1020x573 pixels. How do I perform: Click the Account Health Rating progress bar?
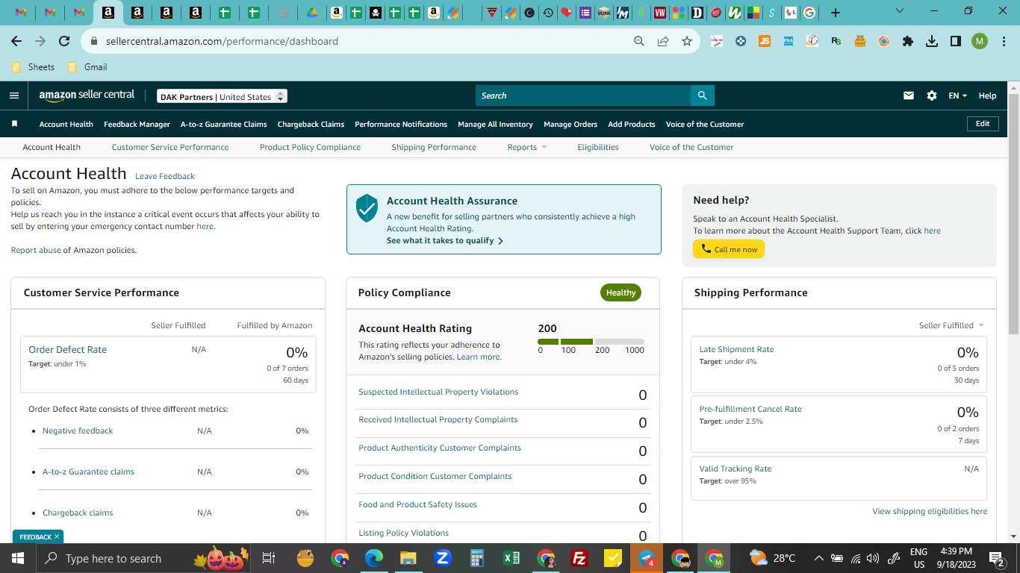tap(591, 342)
